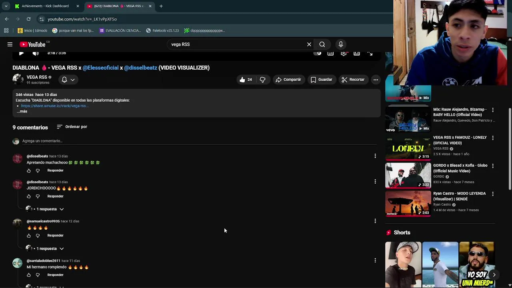Screen dimensions: 512x288
Task: Open Chrome apps grid in bookmarks bar
Action: coord(6,30)
